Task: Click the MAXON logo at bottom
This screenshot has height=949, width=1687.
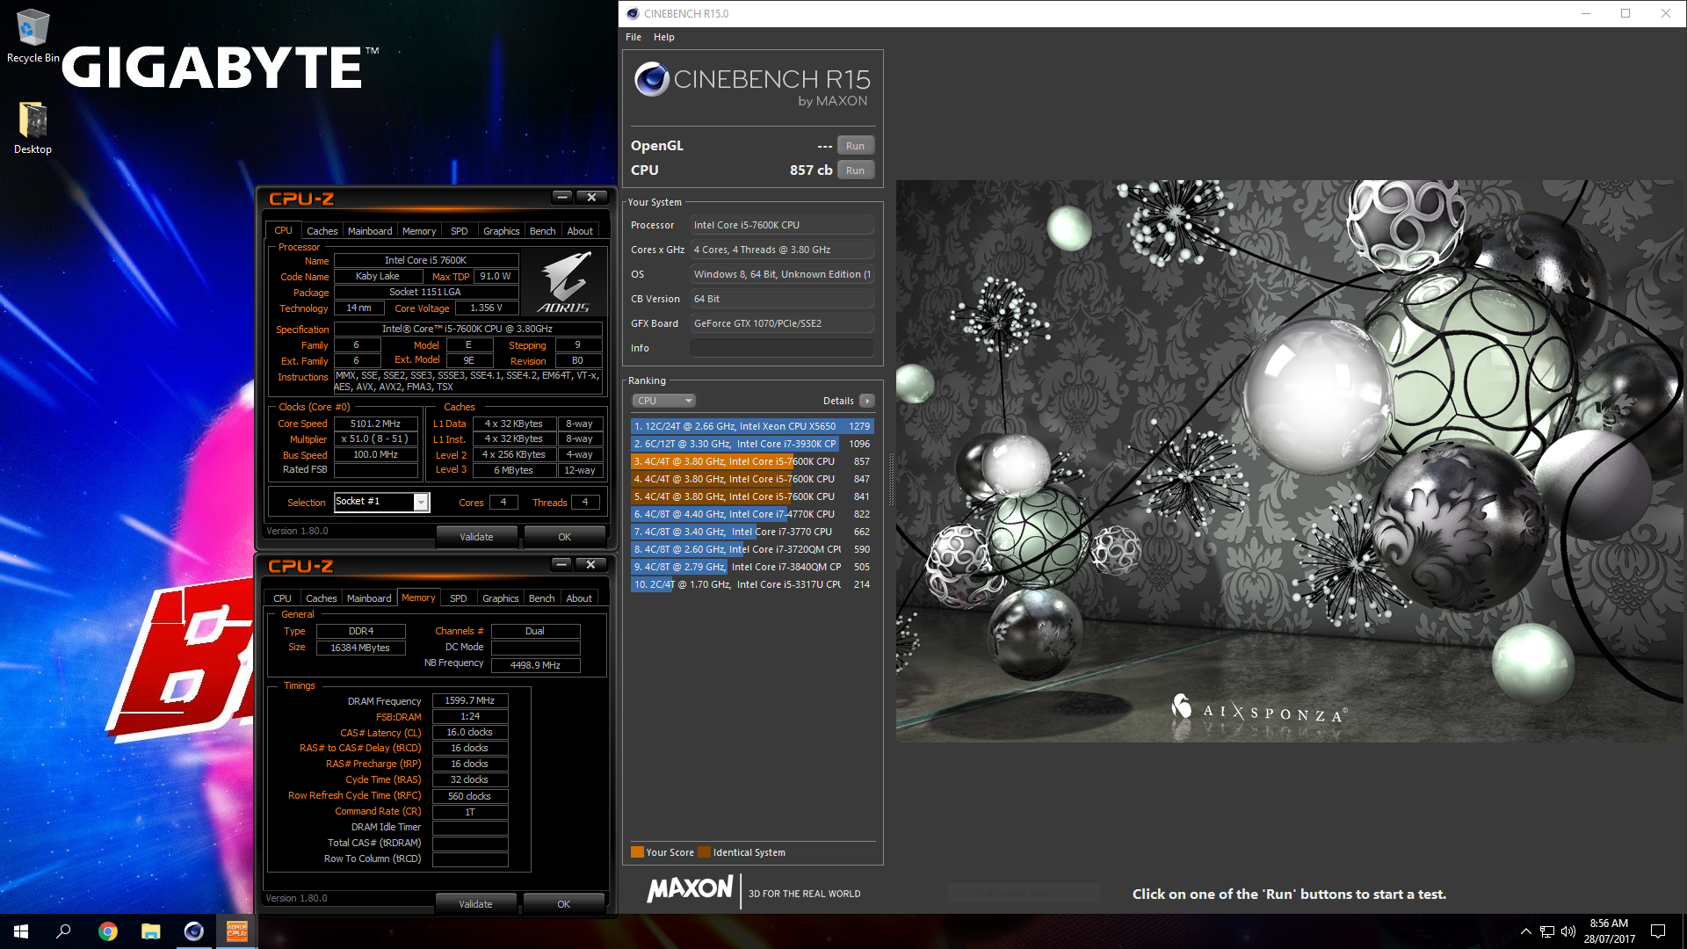Action: pyautogui.click(x=690, y=889)
